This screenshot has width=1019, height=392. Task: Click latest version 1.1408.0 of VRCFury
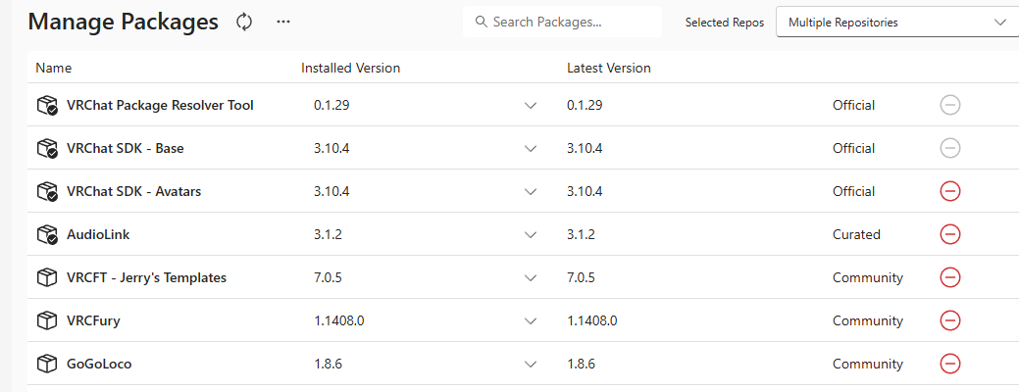pyautogui.click(x=591, y=320)
